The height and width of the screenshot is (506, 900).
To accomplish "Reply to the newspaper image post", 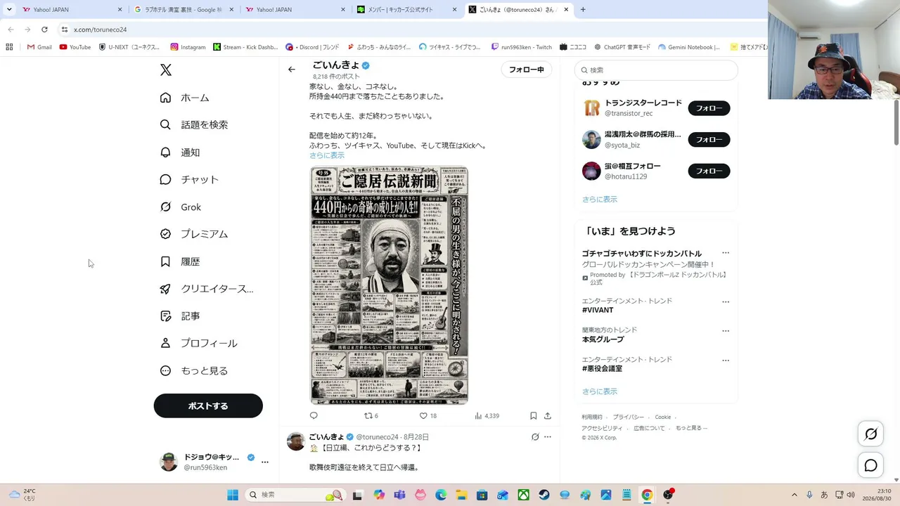I will pyautogui.click(x=314, y=415).
